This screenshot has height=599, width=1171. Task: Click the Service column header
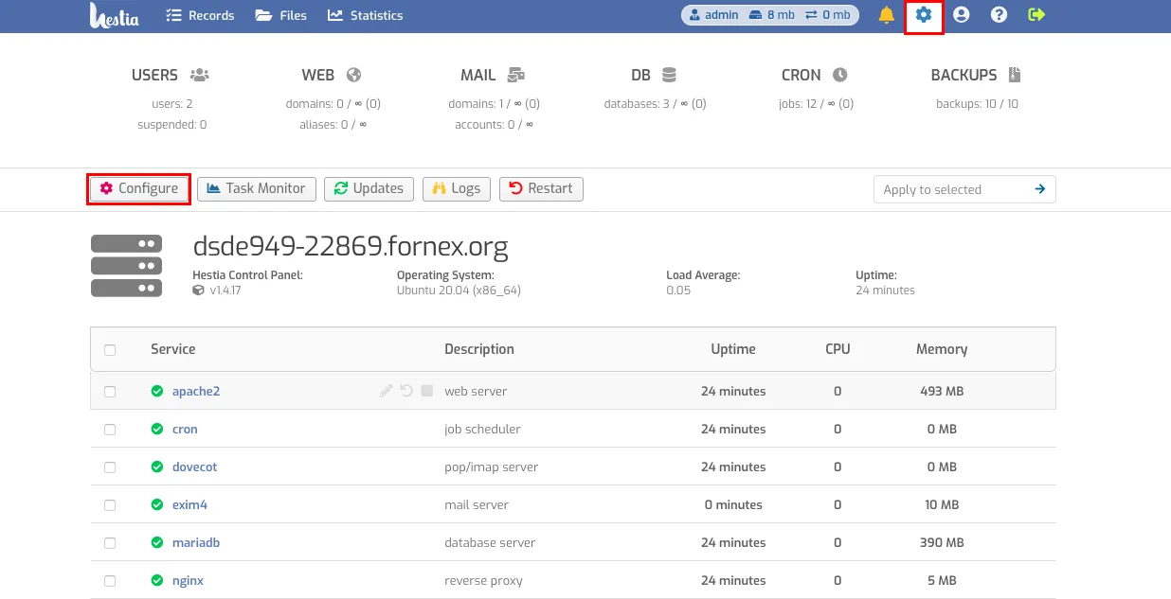click(173, 349)
